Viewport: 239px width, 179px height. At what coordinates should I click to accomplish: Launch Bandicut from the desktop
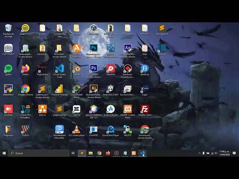point(145,70)
